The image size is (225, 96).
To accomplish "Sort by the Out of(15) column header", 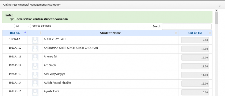I will click(195, 33).
